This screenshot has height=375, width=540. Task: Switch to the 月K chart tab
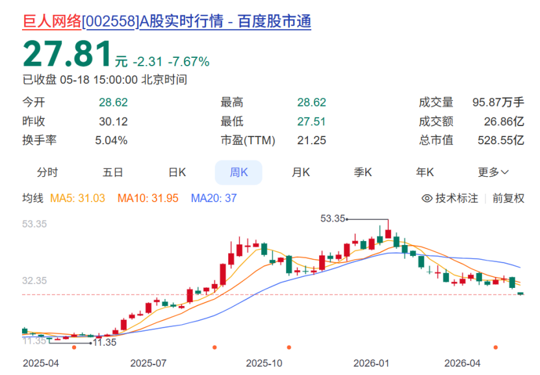click(x=301, y=172)
